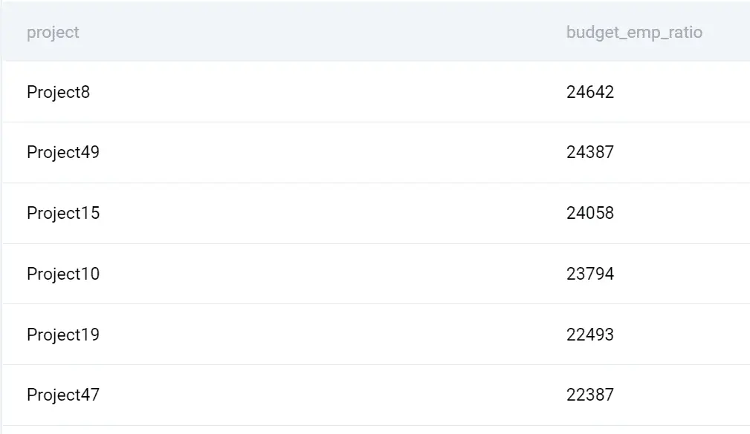This screenshot has height=434, width=750.
Task: Click the 24642 ratio value
Action: pyautogui.click(x=590, y=92)
